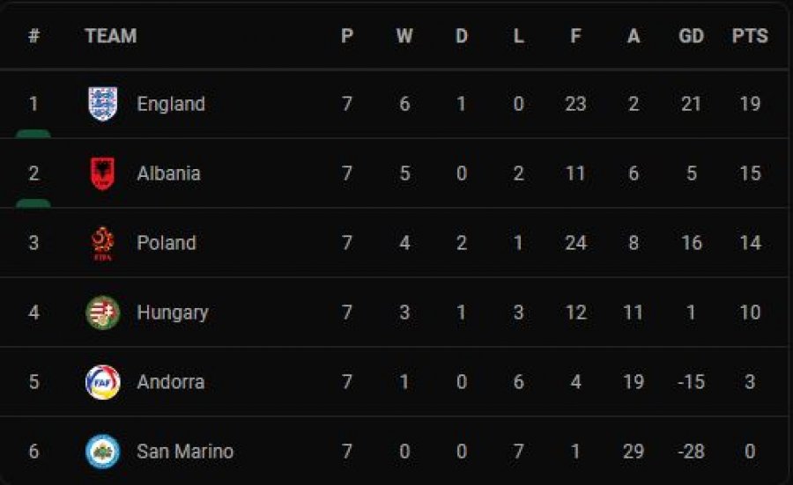Sort by F goals-for column header
Image resolution: width=793 pixels, height=485 pixels.
tap(575, 36)
